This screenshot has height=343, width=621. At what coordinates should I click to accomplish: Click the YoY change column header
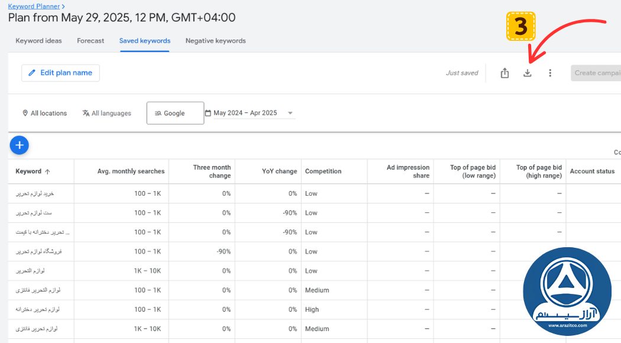pyautogui.click(x=279, y=171)
